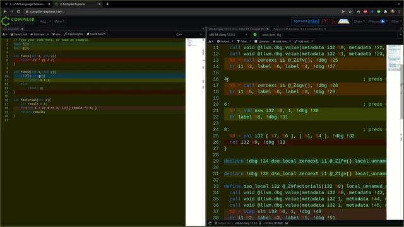Click the red browser extension icon
This screenshot has height=227, width=404.
coord(365,11)
